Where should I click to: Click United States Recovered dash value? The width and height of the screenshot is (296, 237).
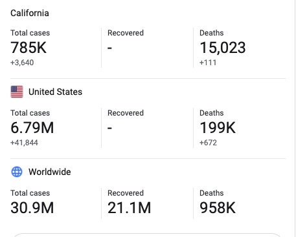[x=109, y=128]
